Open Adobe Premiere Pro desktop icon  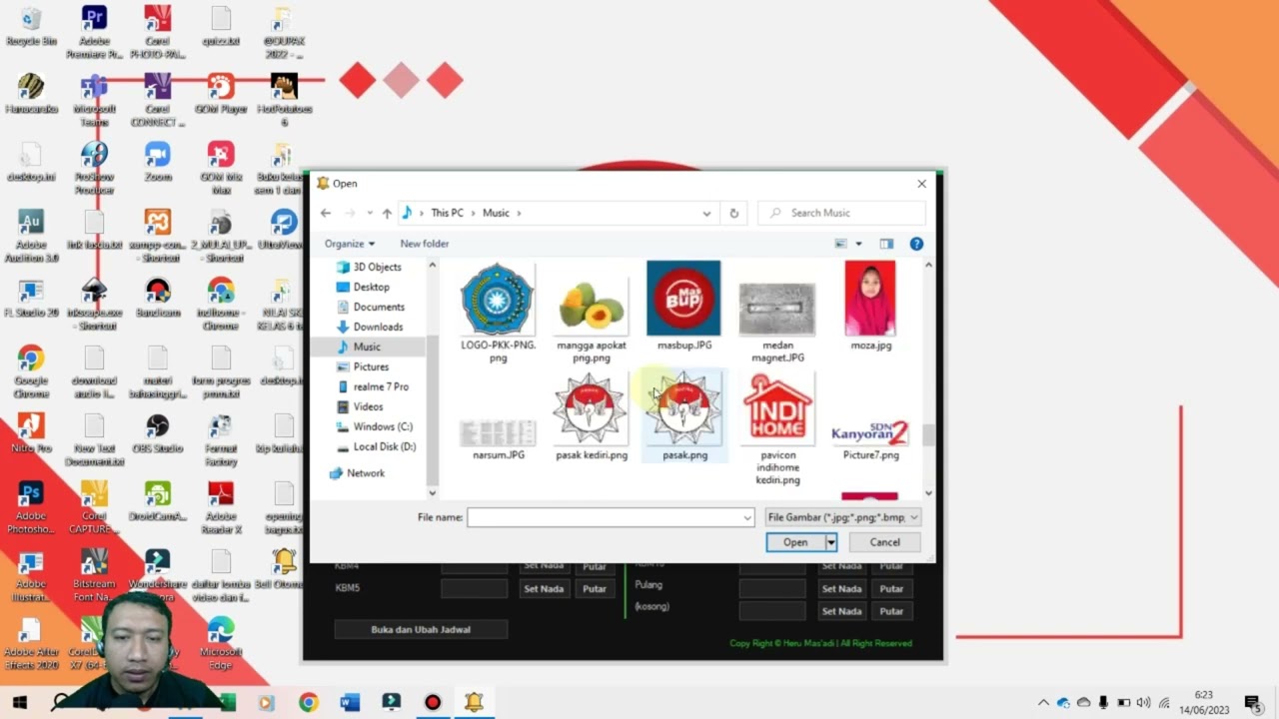(94, 31)
